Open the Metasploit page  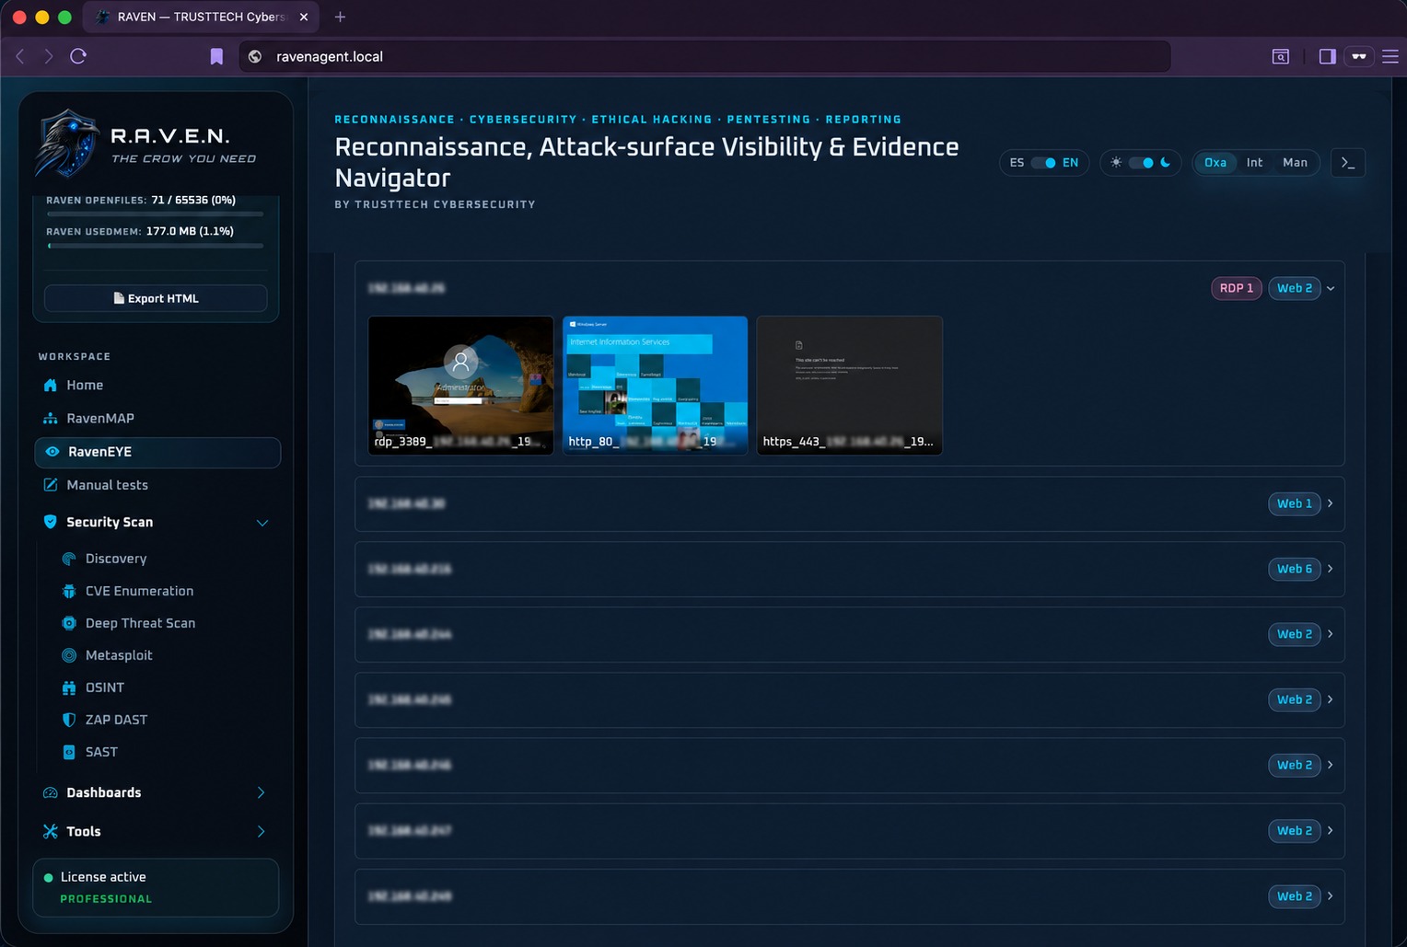119,655
